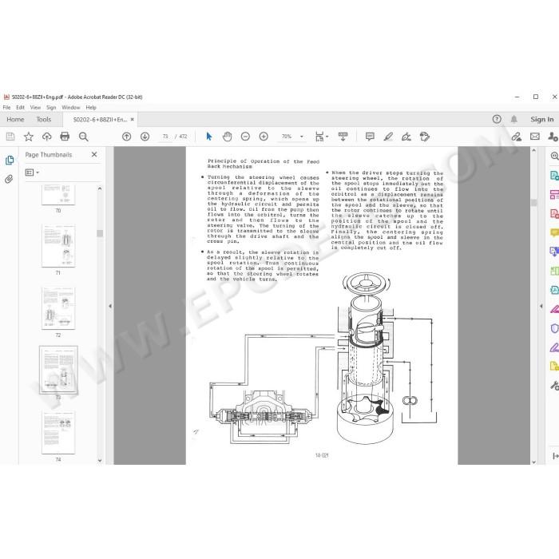
Task: Open the Attachments paperclip panel
Action: (9, 179)
